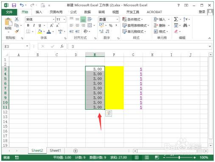Switch to the 插入 ribbon tab
The image size is (215, 162).
click(x=39, y=12)
